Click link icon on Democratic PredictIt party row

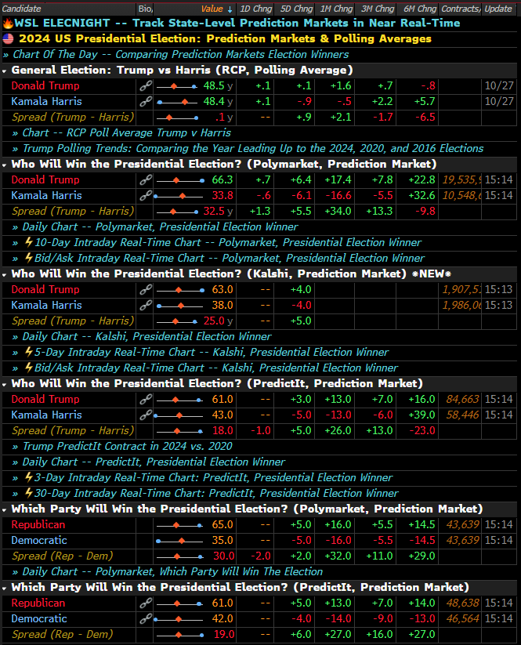tap(145, 619)
